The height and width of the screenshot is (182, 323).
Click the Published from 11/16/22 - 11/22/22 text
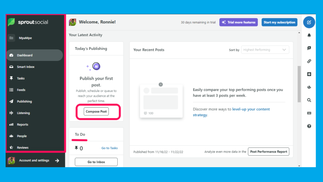[x=158, y=152]
